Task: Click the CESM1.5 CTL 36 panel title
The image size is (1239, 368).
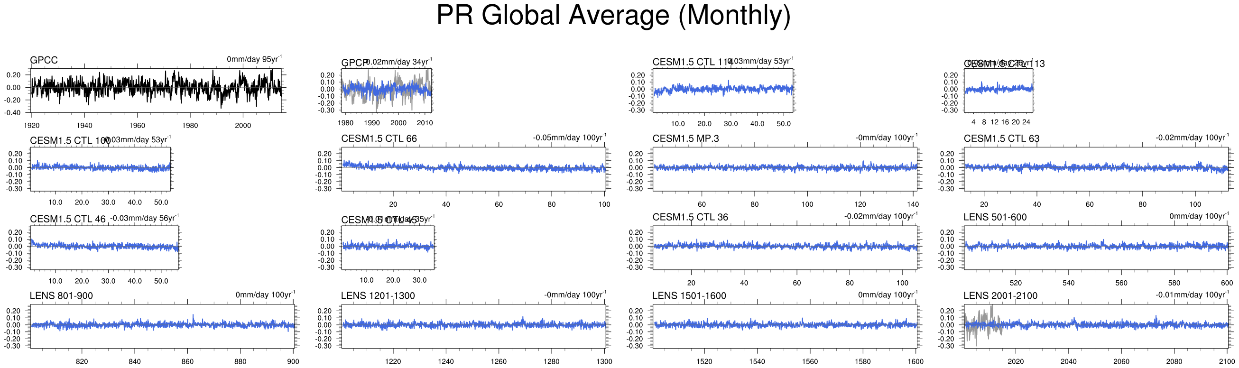Action: pyautogui.click(x=690, y=217)
